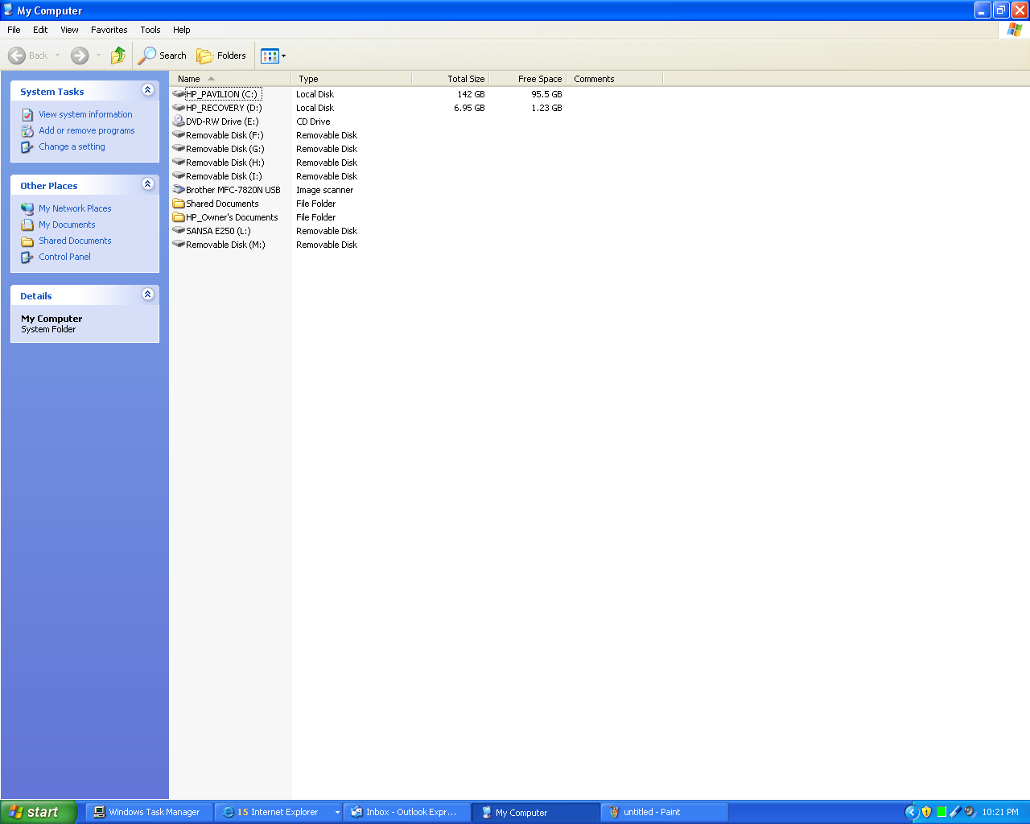This screenshot has height=824, width=1030.
Task: Select the HP_PAVILION (C:) drive icon
Action: tap(179, 94)
